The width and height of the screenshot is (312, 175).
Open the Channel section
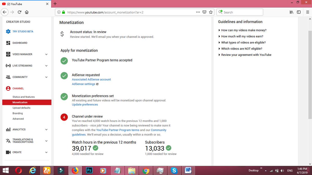(18, 88)
